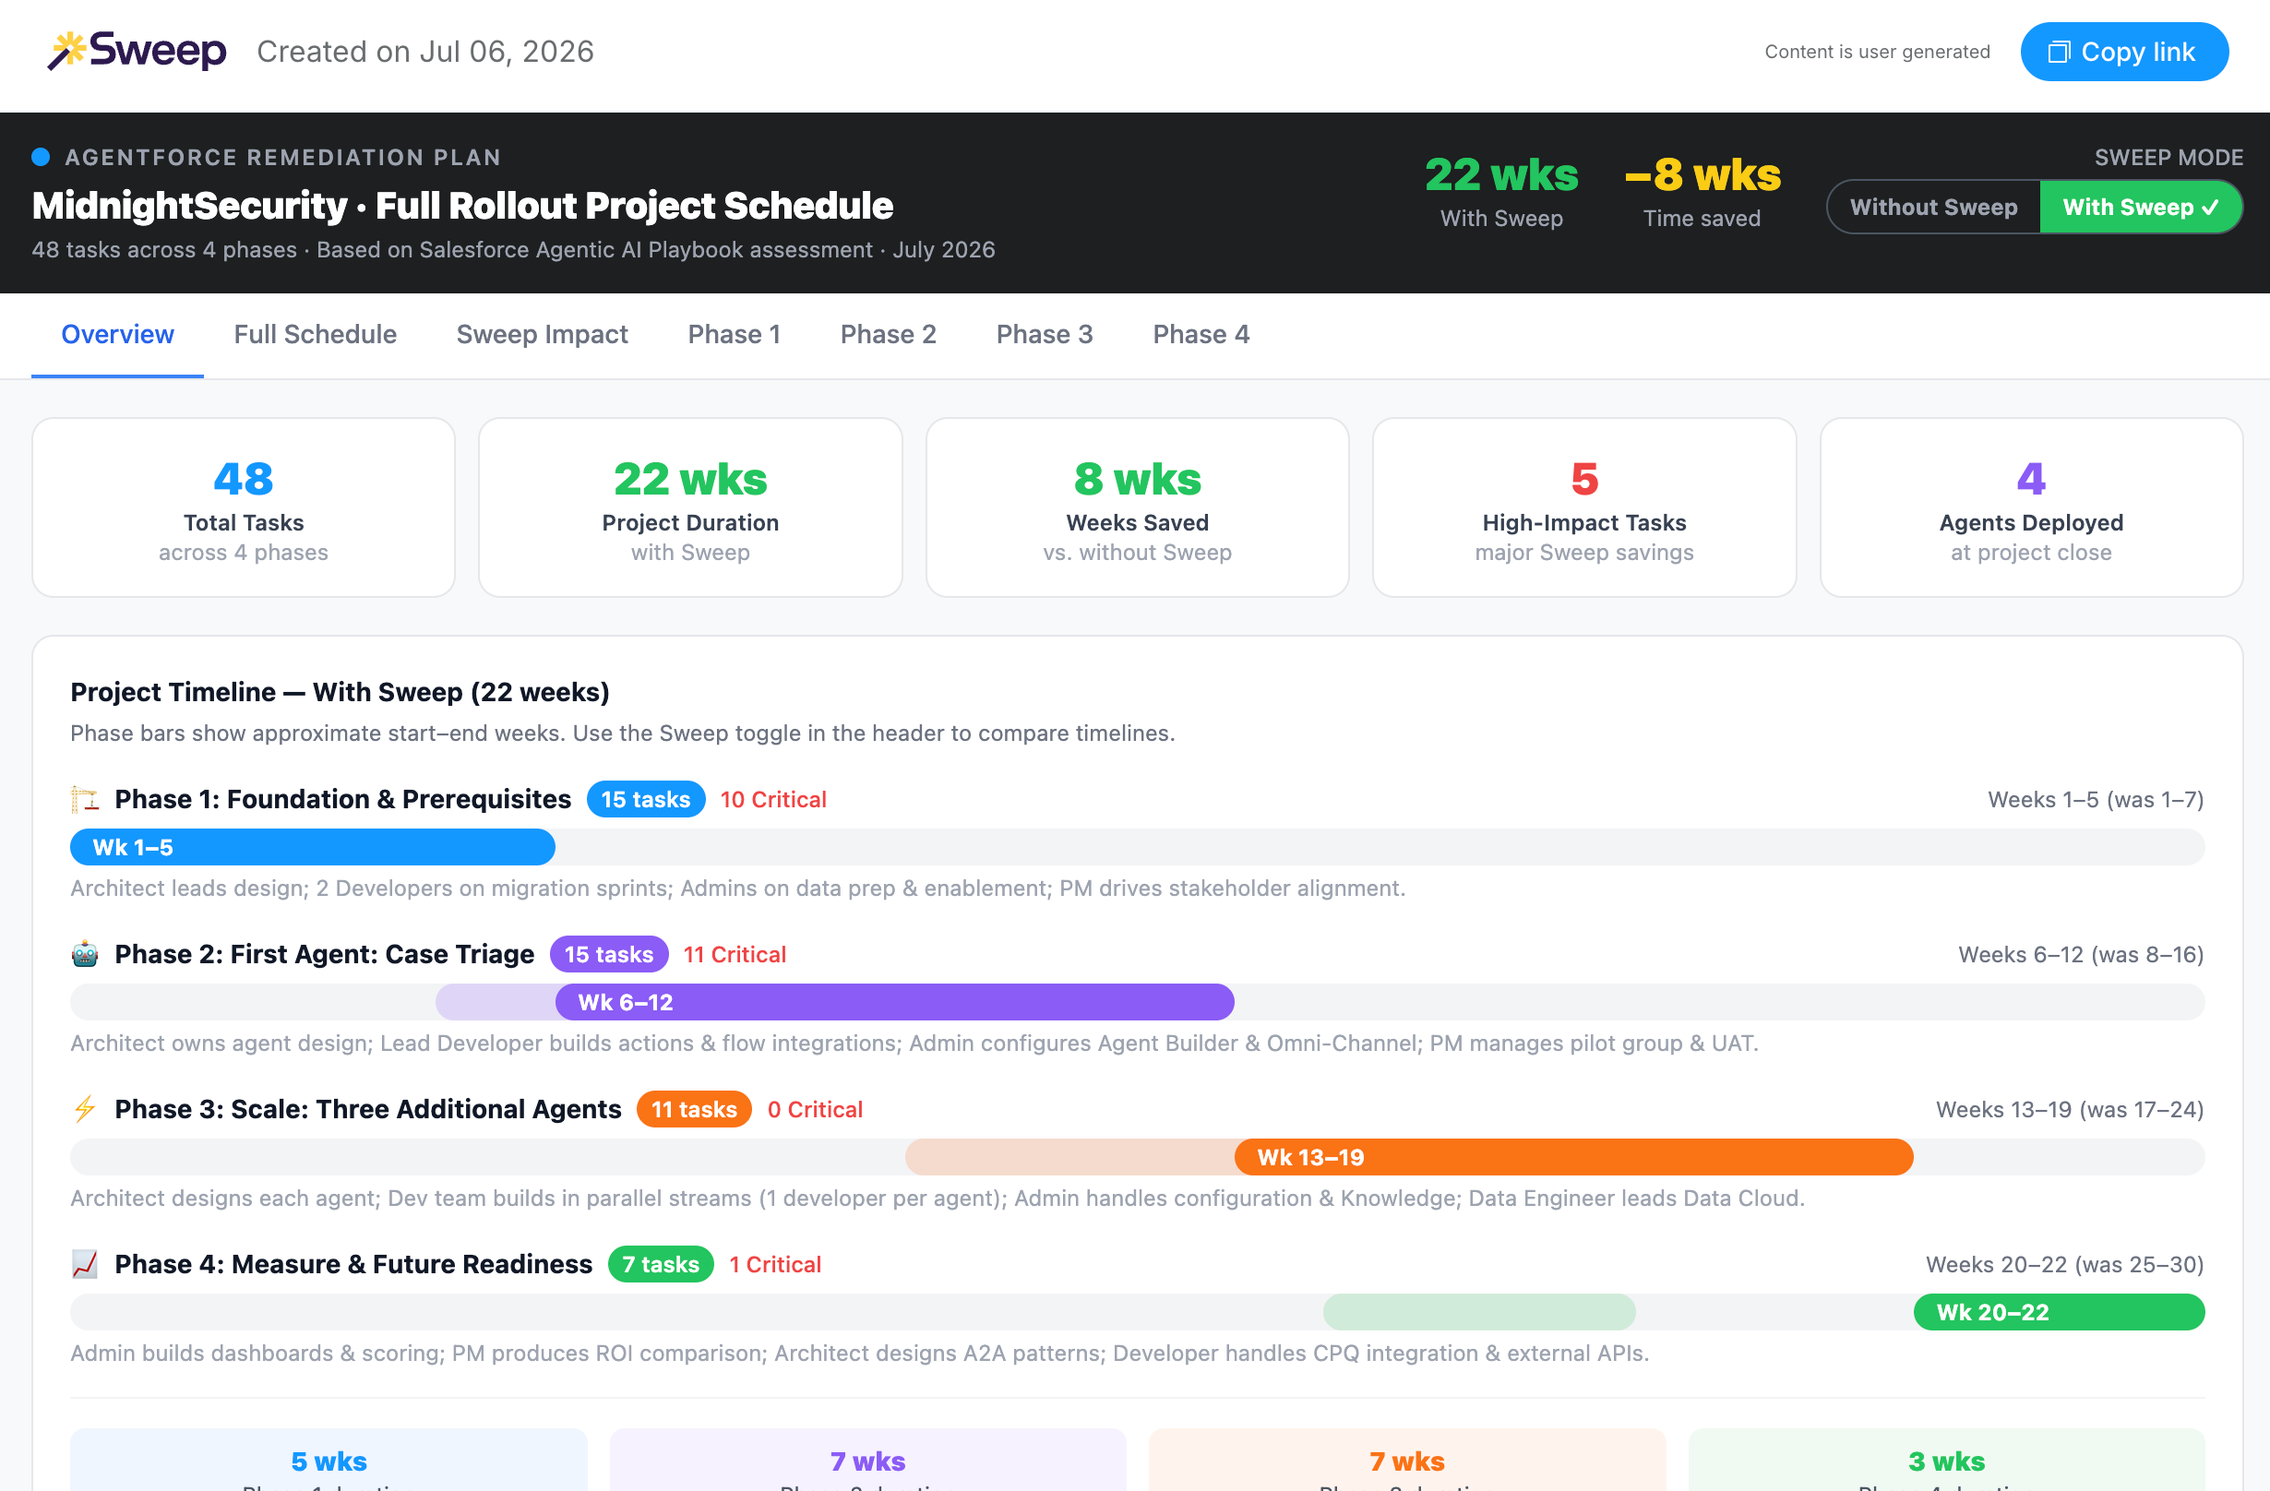The image size is (2270, 1491).
Task: Click the Phase 2: First Agent: Case Triage heading
Action: point(324,954)
